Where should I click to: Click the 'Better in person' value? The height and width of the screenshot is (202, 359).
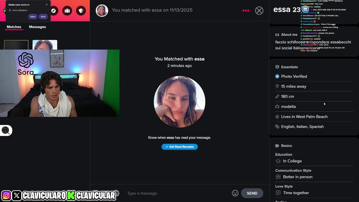click(298, 177)
